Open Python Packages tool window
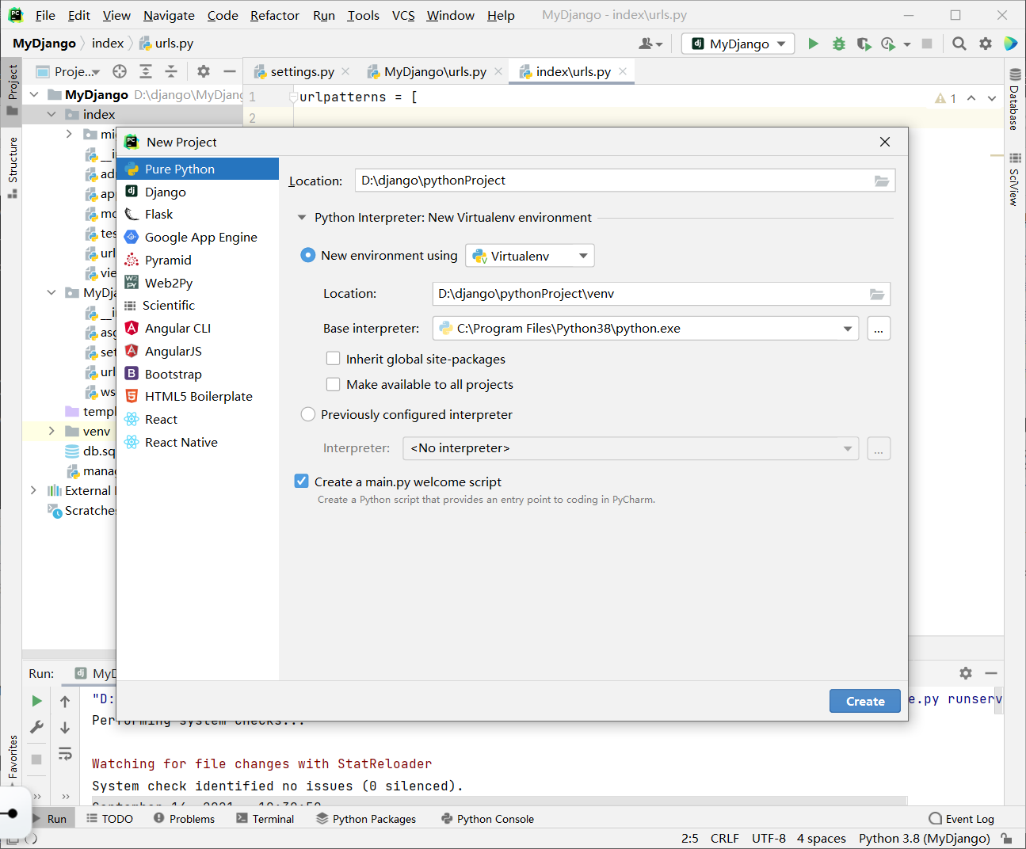 366,818
